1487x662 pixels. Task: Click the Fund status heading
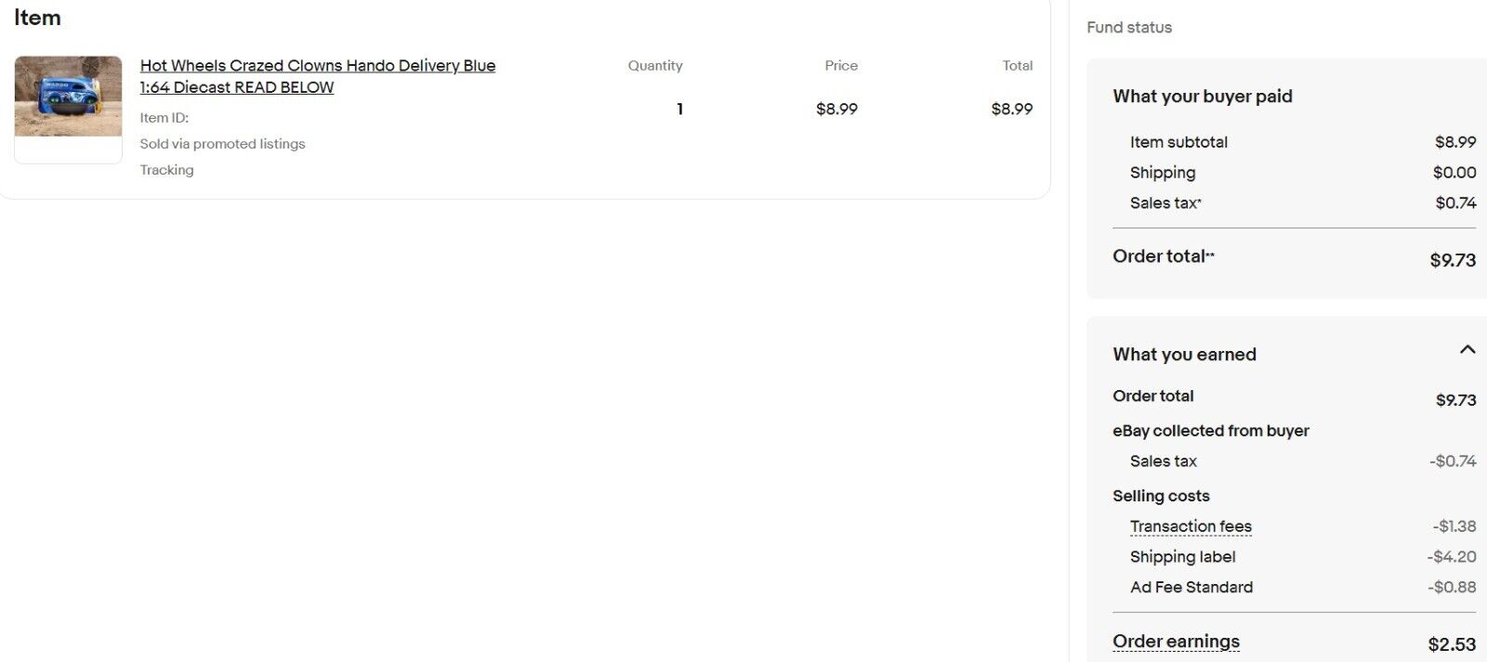pos(1129,28)
